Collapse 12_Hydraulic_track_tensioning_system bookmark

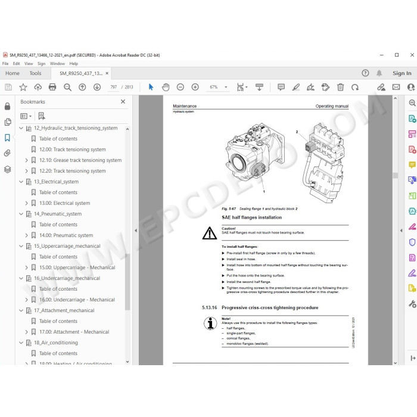(x=21, y=128)
